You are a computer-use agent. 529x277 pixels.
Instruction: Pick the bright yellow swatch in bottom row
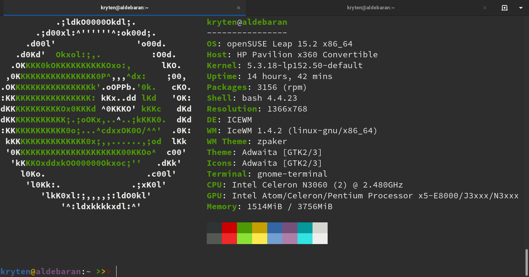pos(259,239)
